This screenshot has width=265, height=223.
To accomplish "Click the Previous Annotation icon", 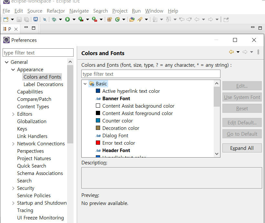I will pos(168,19).
